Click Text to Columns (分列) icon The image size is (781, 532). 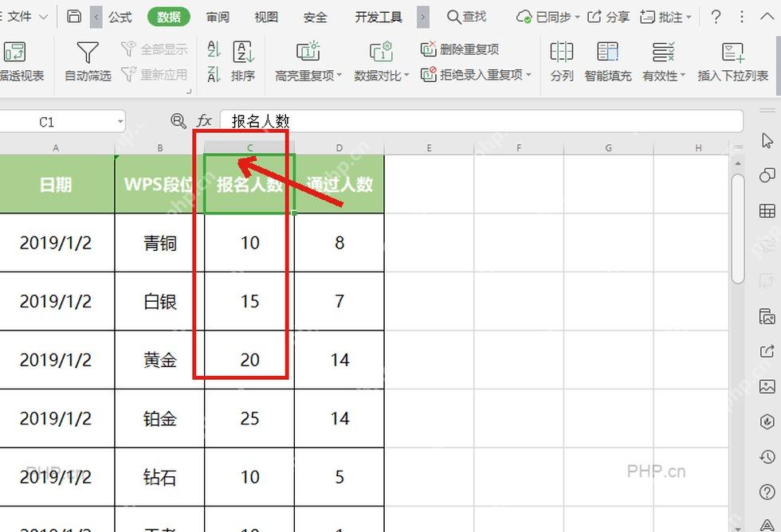561,52
